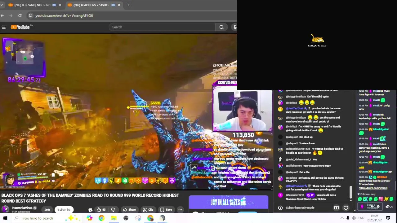The height and width of the screenshot is (223, 397).
Task: Open Google Chrome from the taskbar
Action: tap(101, 218)
